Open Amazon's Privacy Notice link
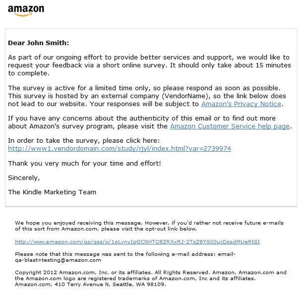303x292 pixels. [x=241, y=104]
